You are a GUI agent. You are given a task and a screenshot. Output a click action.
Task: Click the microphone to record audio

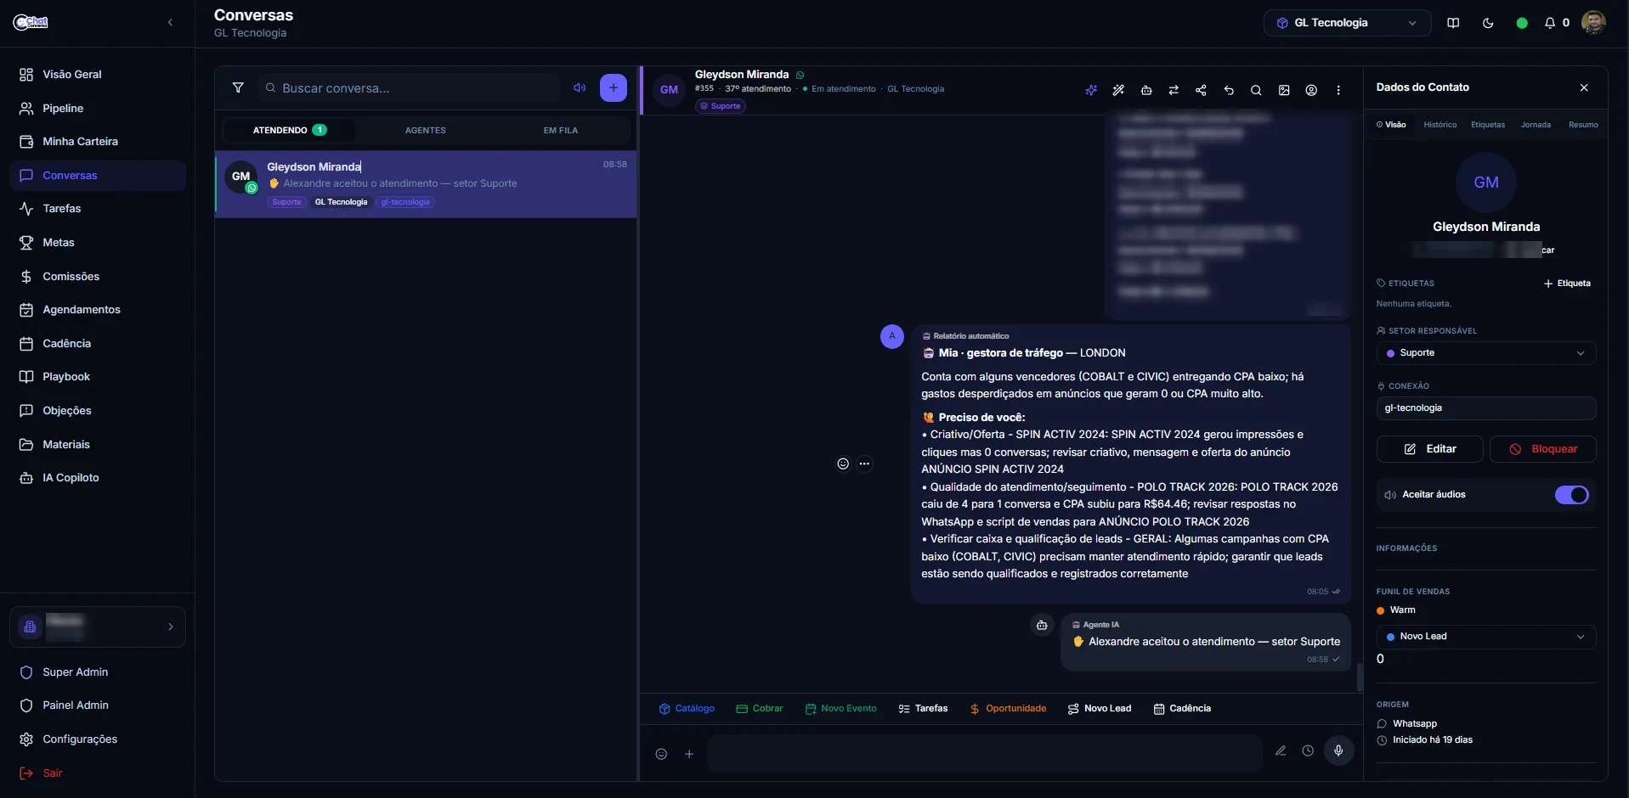[x=1338, y=750]
